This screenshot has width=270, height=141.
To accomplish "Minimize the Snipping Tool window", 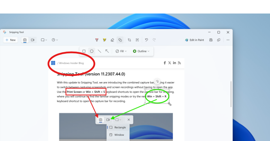I will coord(210,32).
